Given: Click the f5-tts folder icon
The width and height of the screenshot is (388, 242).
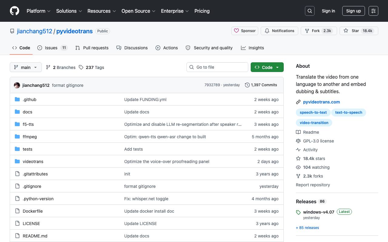Looking at the screenshot, I should point(17,124).
